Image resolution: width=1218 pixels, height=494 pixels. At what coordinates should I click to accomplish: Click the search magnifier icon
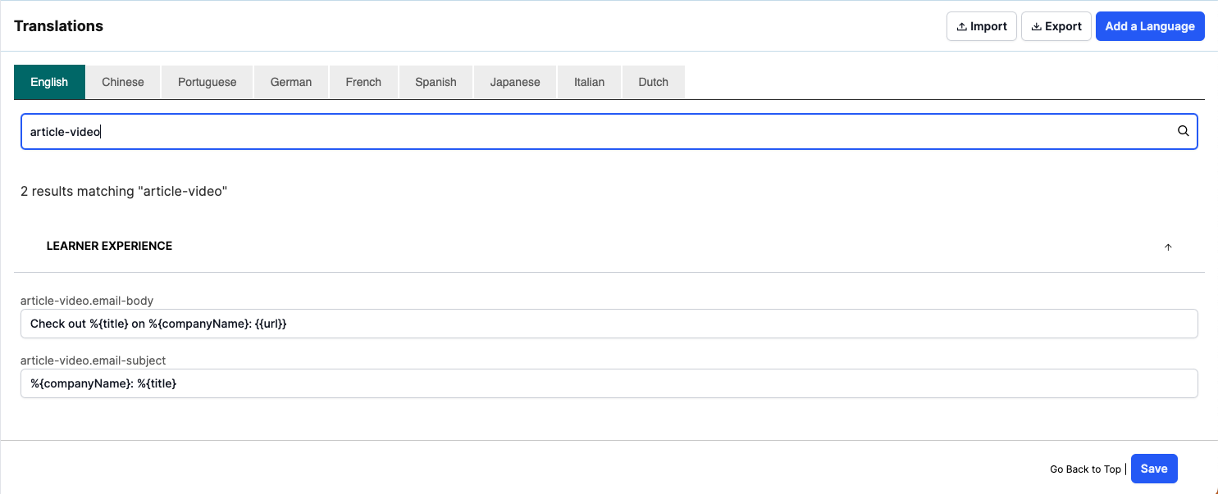click(x=1183, y=131)
